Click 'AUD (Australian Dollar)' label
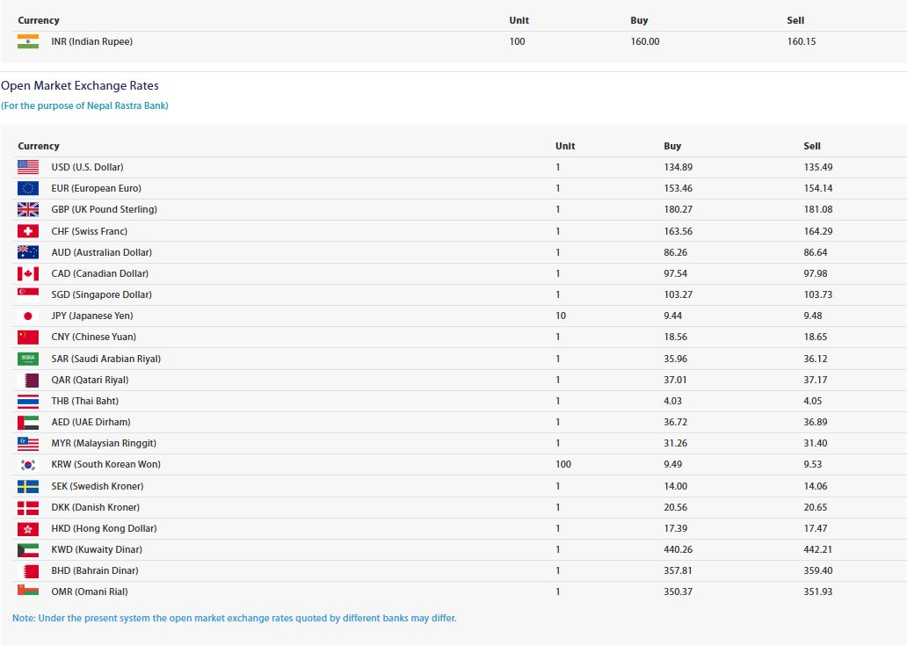 pos(102,252)
